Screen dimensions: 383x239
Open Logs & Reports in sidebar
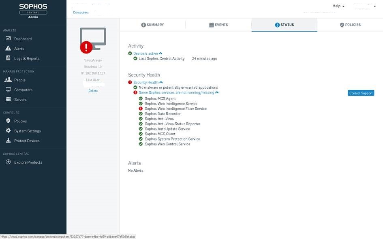click(x=27, y=59)
